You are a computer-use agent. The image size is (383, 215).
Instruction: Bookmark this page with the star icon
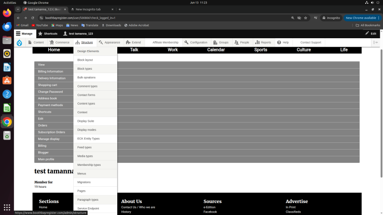(x=305, y=18)
